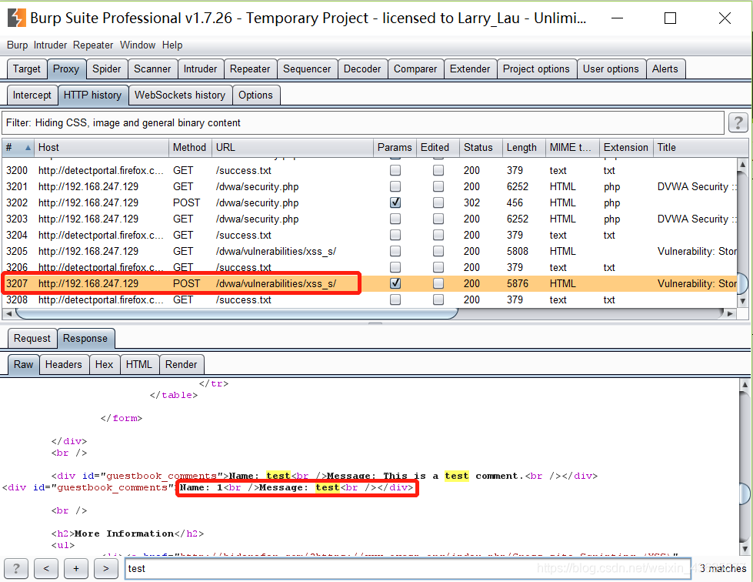Open search help question-mark button at bottom

click(x=16, y=569)
